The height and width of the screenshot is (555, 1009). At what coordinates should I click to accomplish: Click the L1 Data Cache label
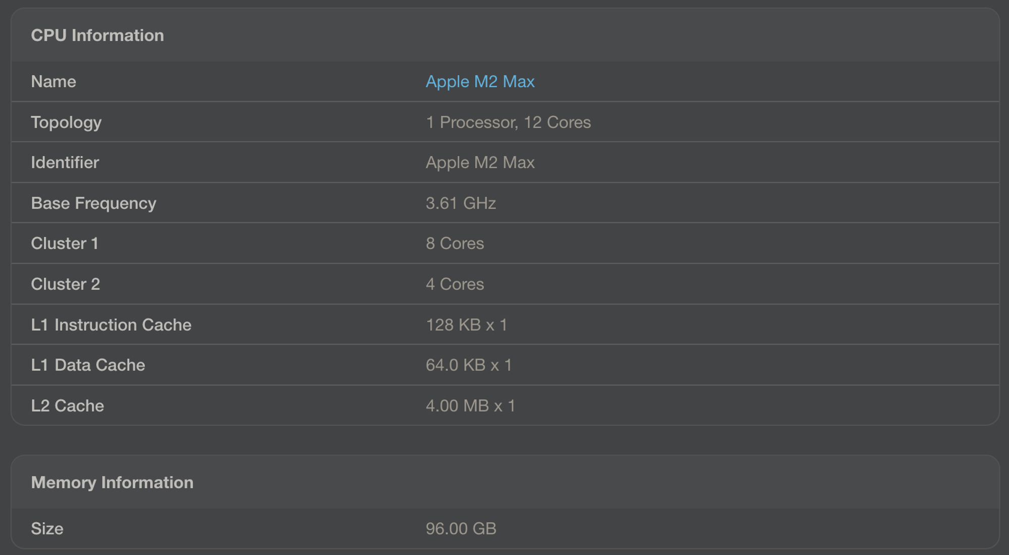pyautogui.click(x=88, y=365)
